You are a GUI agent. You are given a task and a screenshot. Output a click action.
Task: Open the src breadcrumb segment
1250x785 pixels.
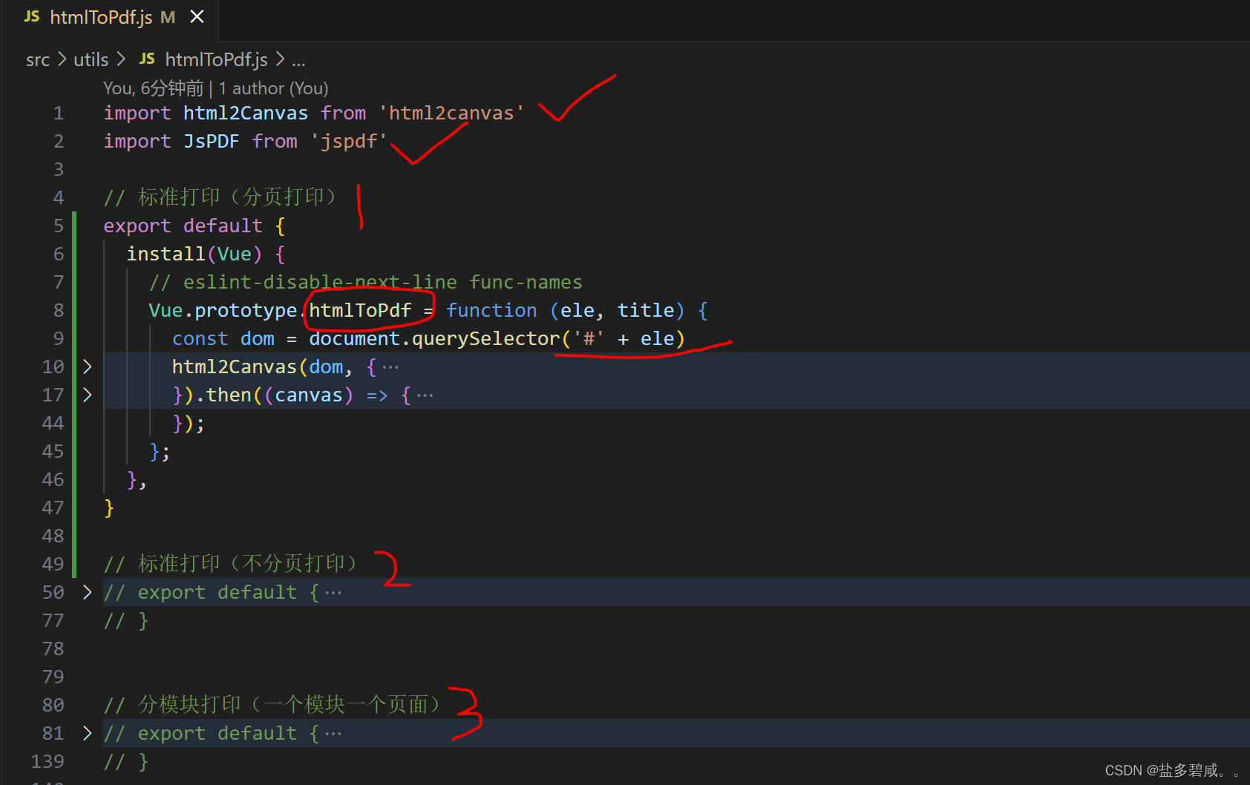pyautogui.click(x=38, y=59)
